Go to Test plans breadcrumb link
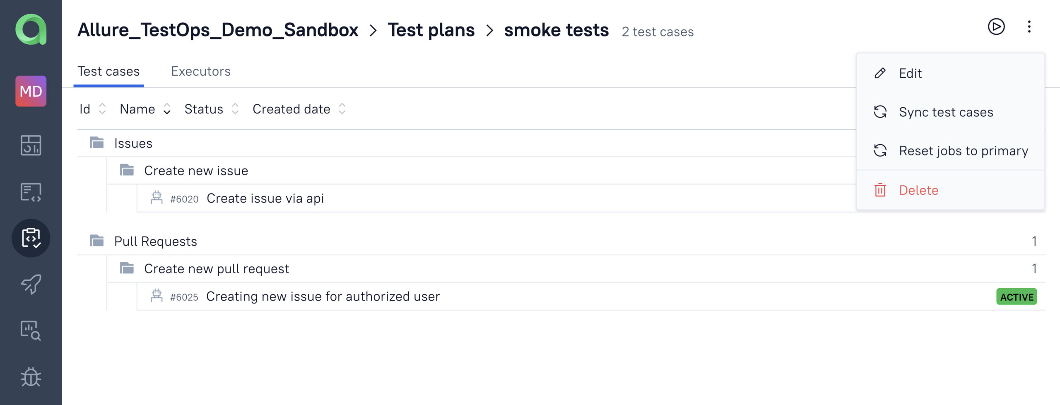The height and width of the screenshot is (405, 1060). pyautogui.click(x=431, y=30)
